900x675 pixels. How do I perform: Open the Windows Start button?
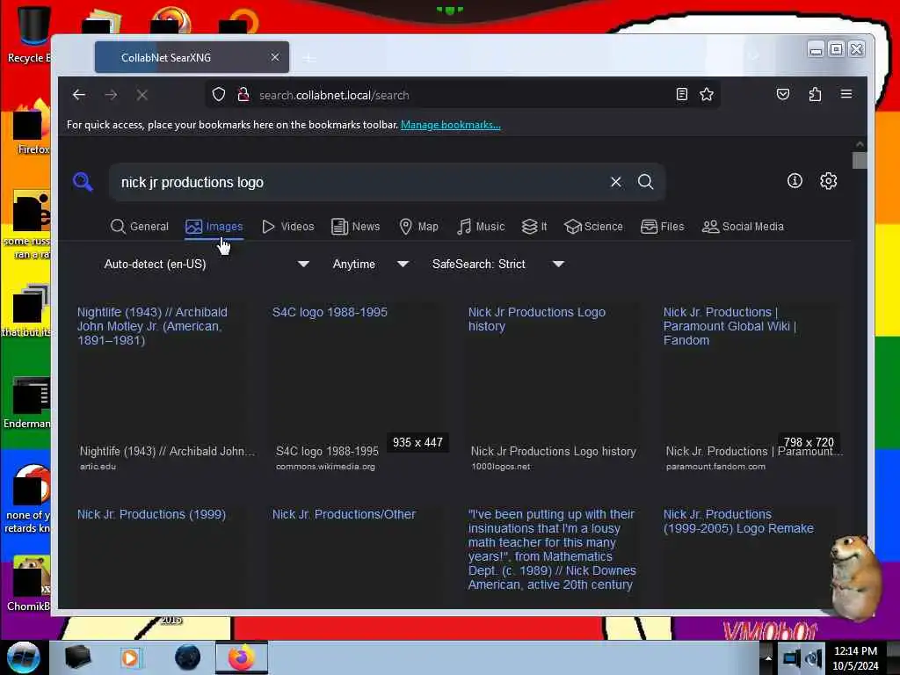pyautogui.click(x=24, y=657)
